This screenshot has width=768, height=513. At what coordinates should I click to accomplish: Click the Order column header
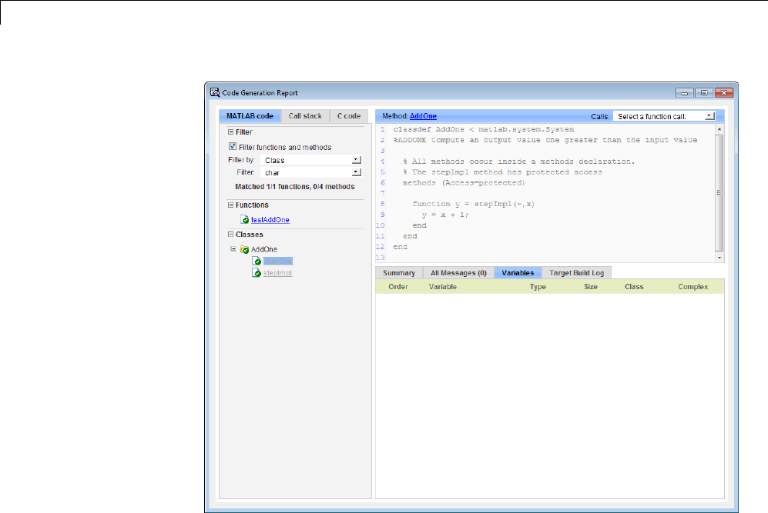(398, 287)
